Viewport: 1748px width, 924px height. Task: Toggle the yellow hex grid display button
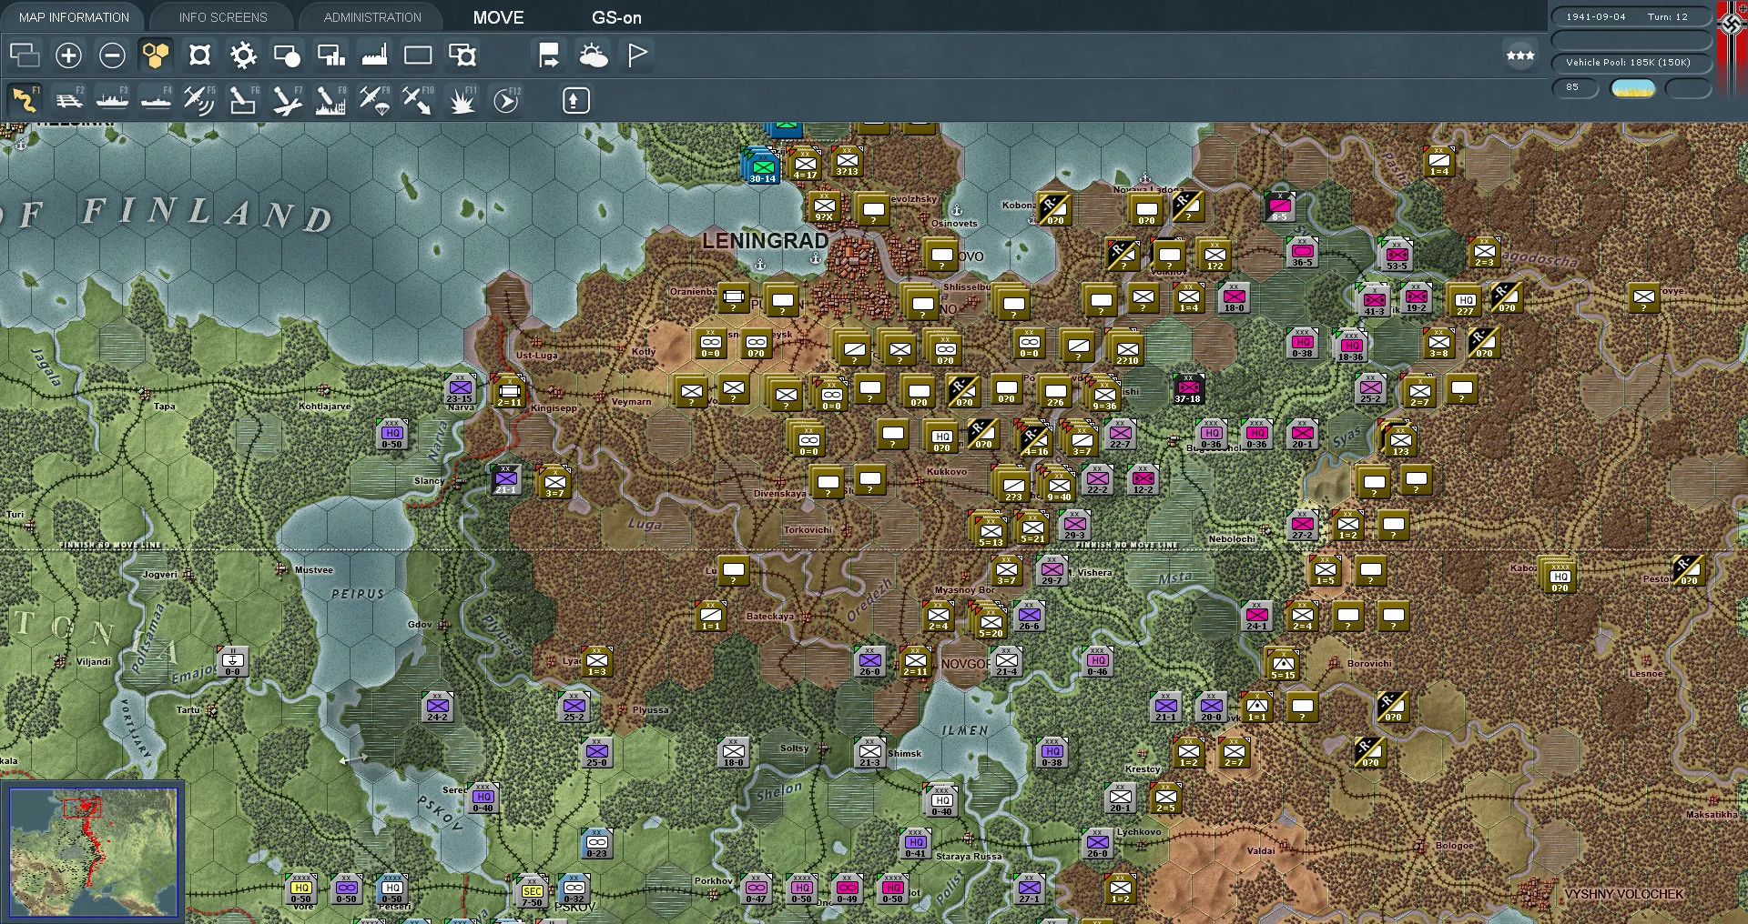pos(156,55)
